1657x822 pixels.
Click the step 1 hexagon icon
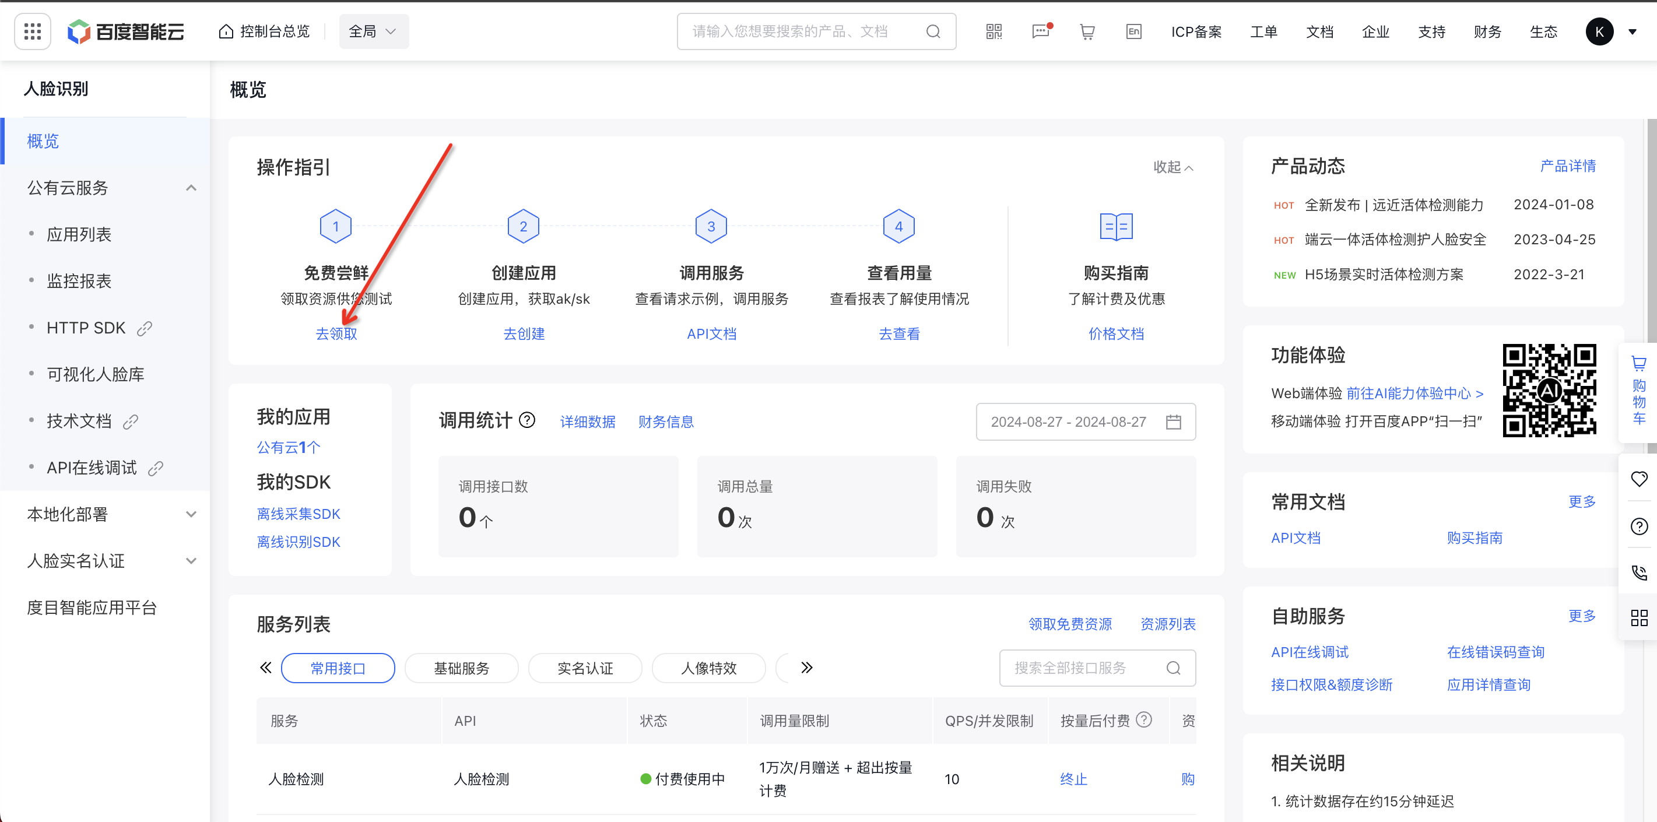click(336, 226)
